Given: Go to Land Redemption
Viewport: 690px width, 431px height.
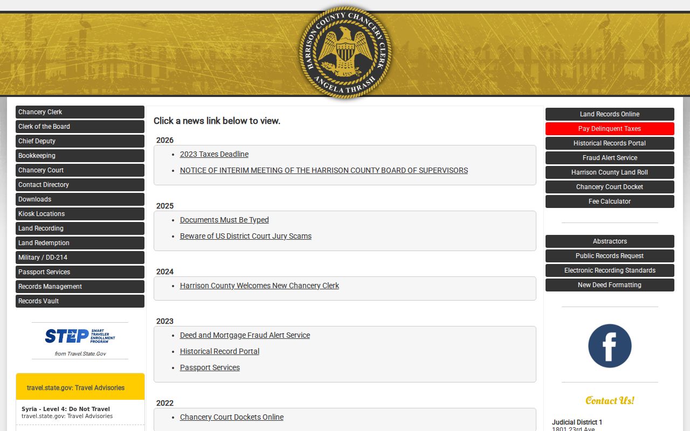Looking at the screenshot, I should point(80,243).
